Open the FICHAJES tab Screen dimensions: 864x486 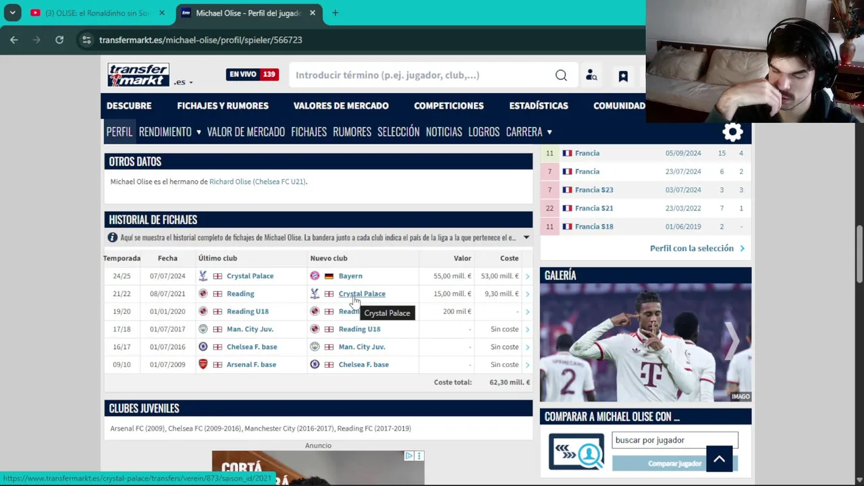(x=309, y=132)
